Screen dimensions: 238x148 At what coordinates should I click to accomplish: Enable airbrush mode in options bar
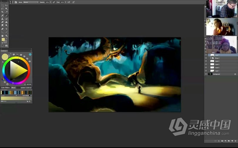pyautogui.click(x=69, y=2)
